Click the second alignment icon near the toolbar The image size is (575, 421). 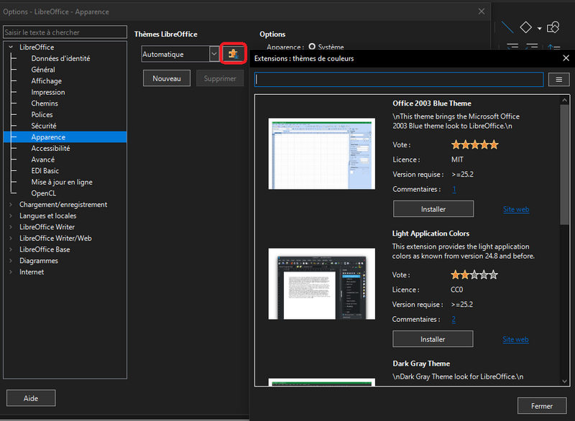click(x=530, y=47)
